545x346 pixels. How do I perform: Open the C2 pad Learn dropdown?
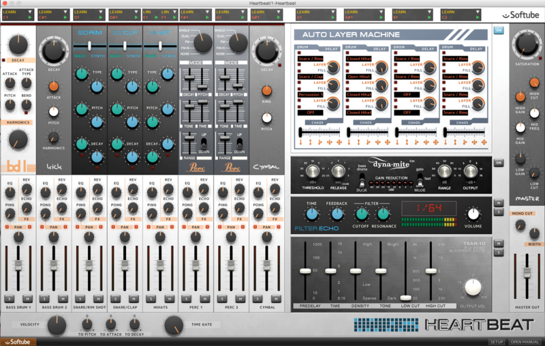(478, 12)
